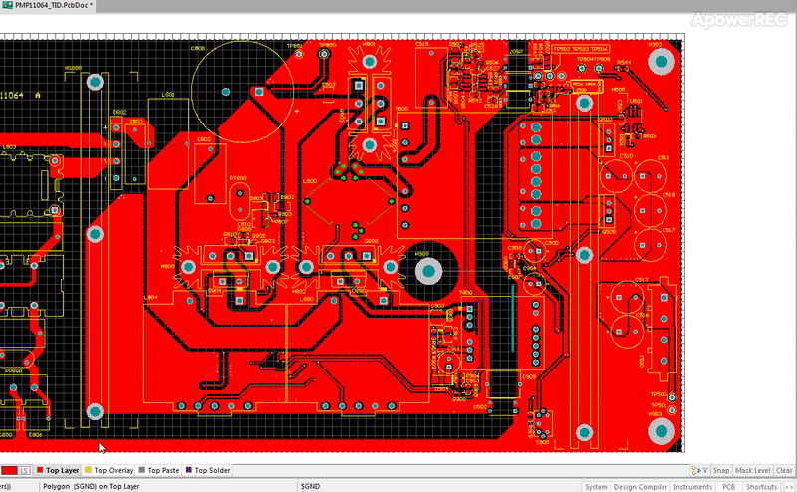Click the purple Top Solder color square
The width and height of the screenshot is (797, 492).
point(189,470)
